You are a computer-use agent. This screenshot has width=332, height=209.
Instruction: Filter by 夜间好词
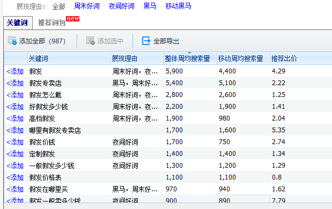click(121, 6)
